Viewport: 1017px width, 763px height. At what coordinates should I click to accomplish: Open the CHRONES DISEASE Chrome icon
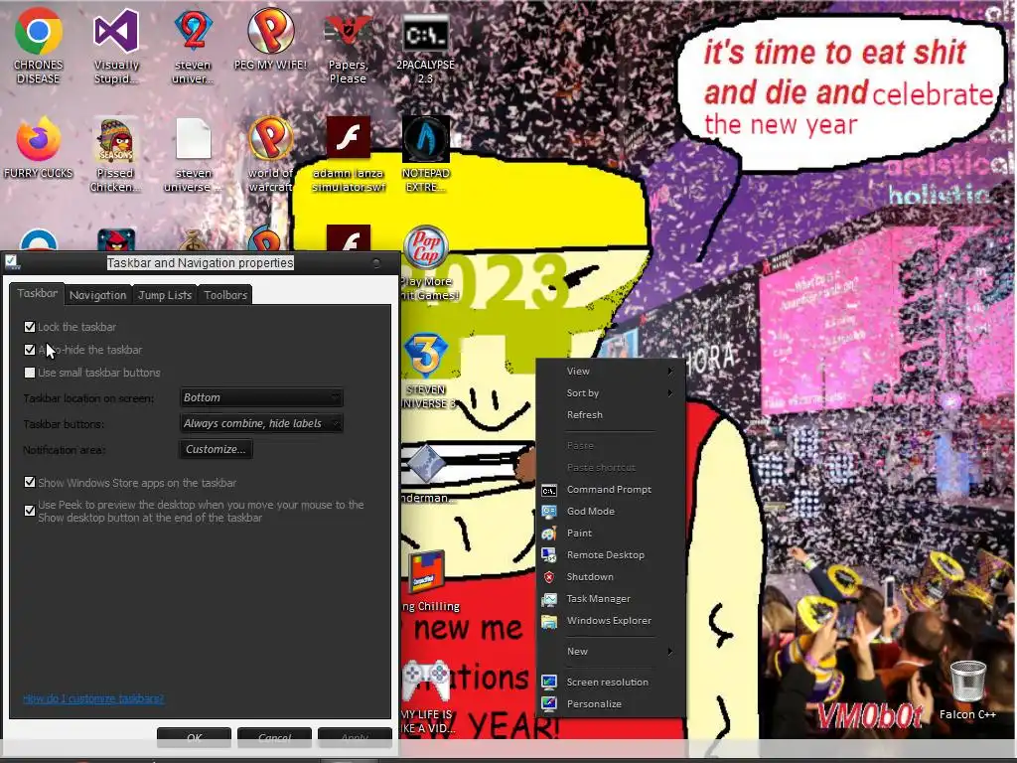tap(39, 31)
